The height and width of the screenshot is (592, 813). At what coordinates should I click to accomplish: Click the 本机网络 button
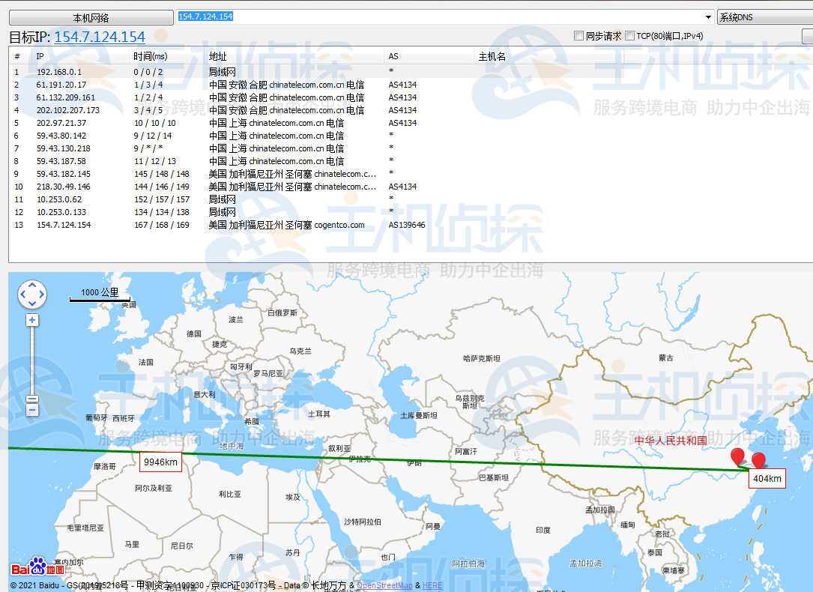(91, 18)
